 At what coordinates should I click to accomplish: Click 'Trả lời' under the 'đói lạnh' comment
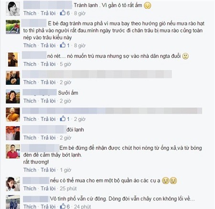(x=48, y=138)
